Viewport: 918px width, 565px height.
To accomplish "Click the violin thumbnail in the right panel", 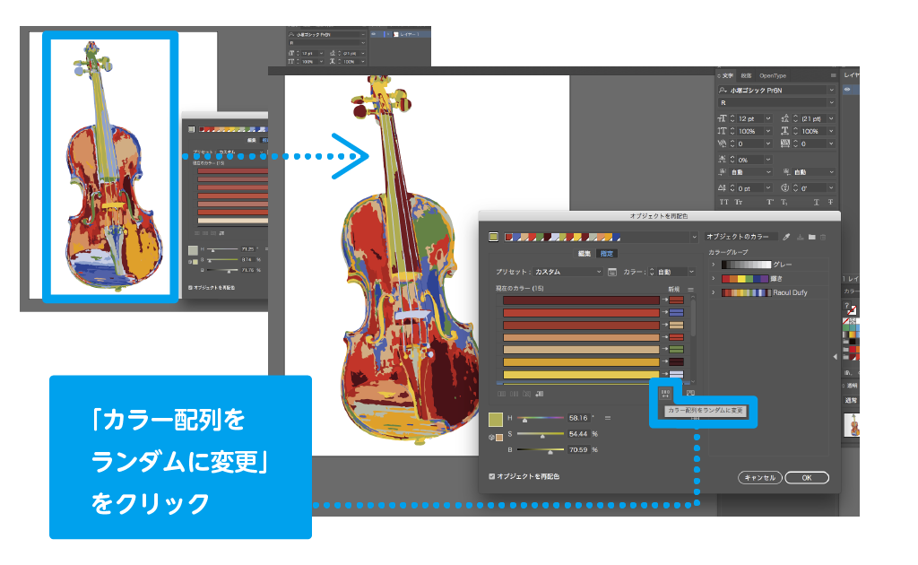I will pos(852,424).
